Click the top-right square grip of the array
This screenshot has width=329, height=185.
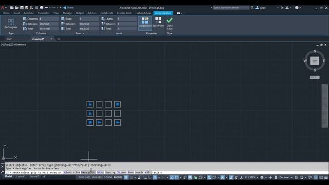pyautogui.click(x=118, y=104)
